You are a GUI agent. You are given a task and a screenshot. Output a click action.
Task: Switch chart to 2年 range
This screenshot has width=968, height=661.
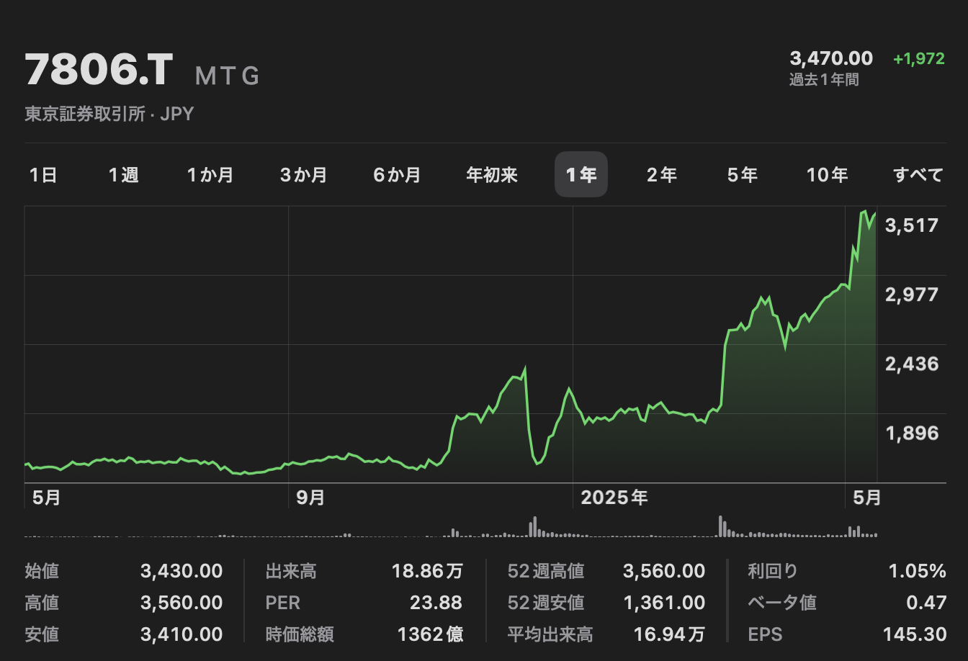click(x=662, y=175)
